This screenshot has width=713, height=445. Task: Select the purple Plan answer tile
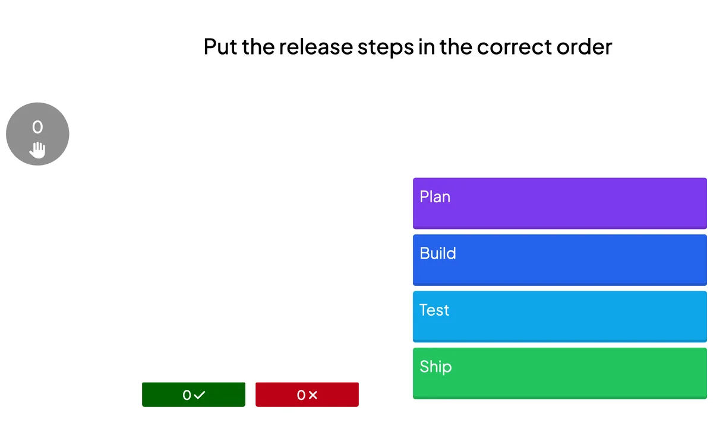pyautogui.click(x=560, y=203)
